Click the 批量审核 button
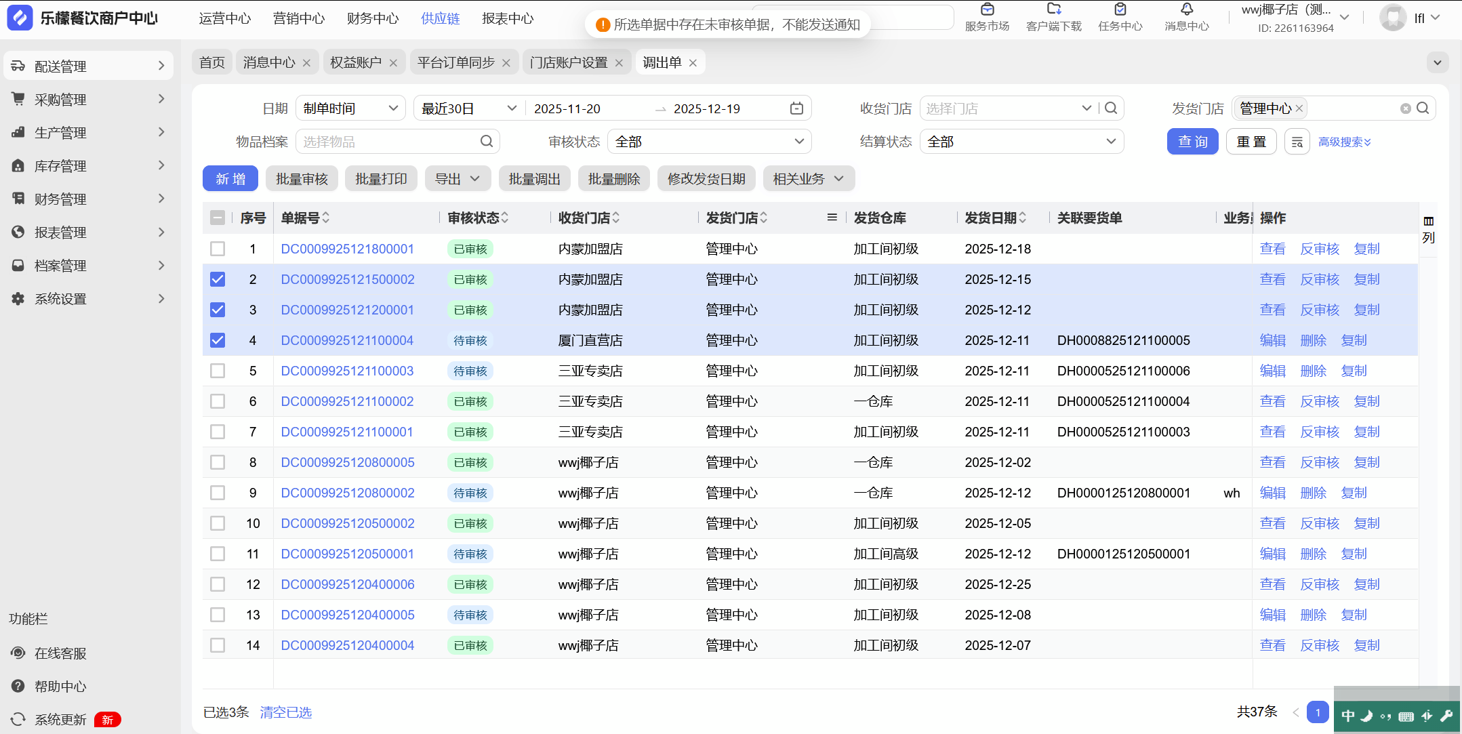The width and height of the screenshot is (1462, 734). point(302,179)
